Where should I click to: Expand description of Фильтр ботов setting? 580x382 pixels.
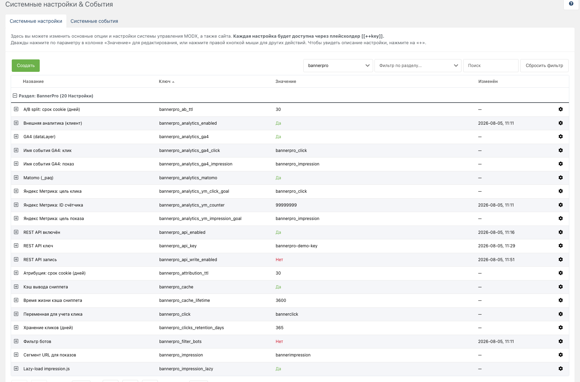tap(16, 341)
